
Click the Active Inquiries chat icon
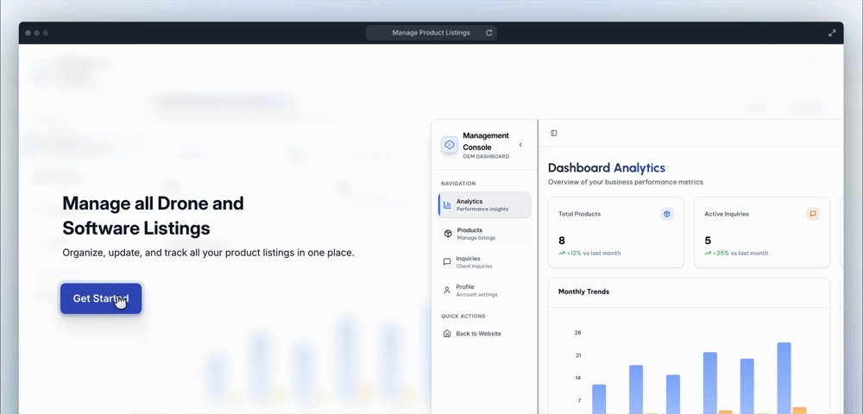click(x=813, y=214)
